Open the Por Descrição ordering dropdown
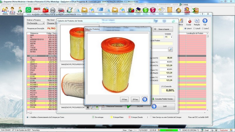The width and height of the screenshot is (235, 132). (36, 23)
